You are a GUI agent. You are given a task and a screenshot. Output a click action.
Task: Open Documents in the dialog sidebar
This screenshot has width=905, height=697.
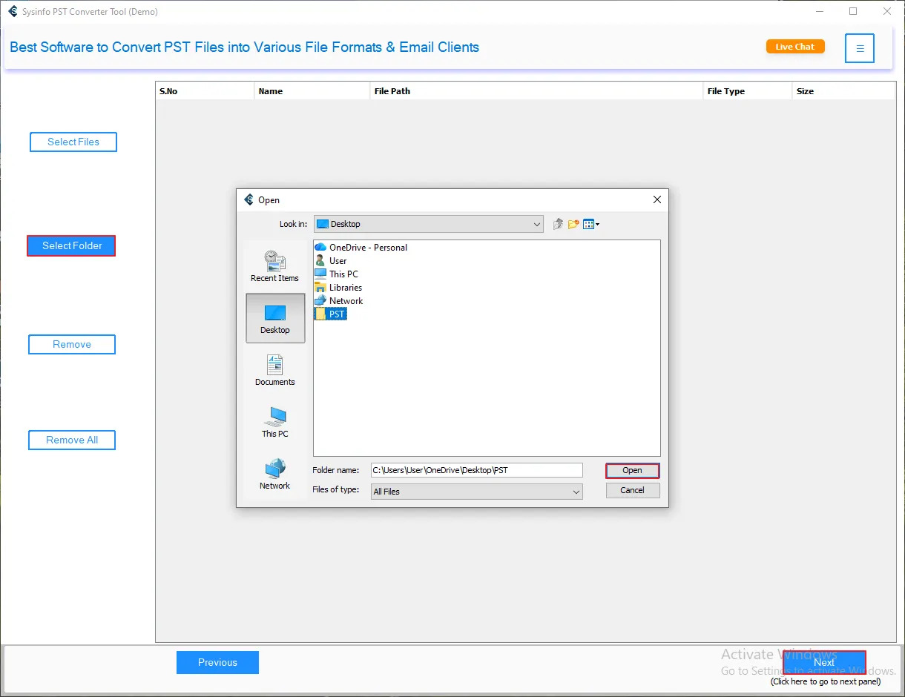[x=275, y=370]
